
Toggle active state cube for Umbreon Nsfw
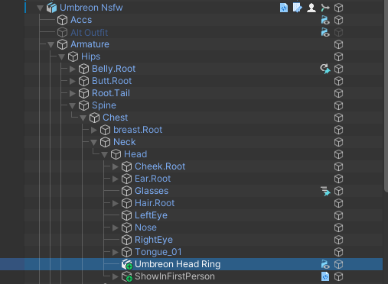pyautogui.click(x=338, y=8)
